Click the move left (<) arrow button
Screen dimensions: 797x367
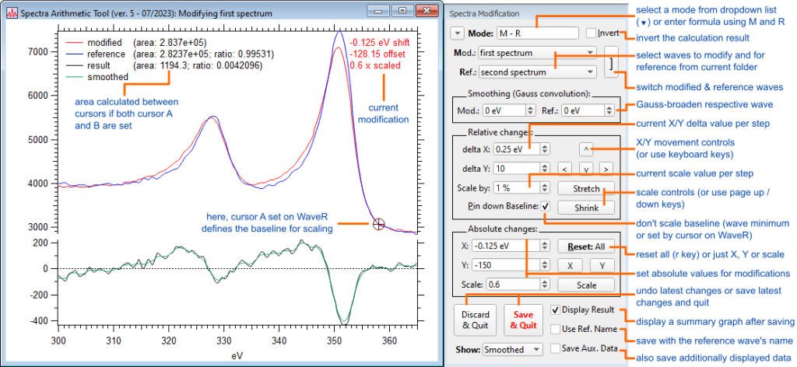564,169
